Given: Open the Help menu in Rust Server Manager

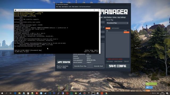Looking at the screenshot, I should (x=60, y=7).
